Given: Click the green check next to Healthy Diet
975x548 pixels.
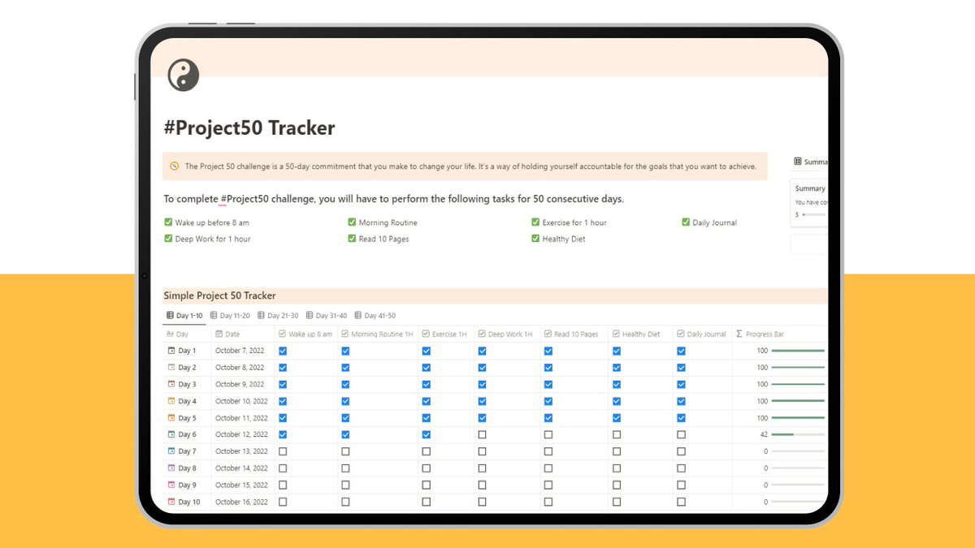Looking at the screenshot, I should pyautogui.click(x=535, y=239).
